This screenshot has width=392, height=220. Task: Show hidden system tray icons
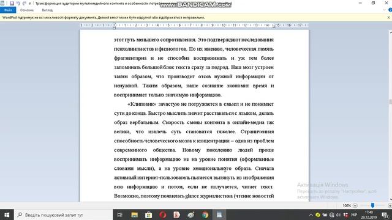[x=311, y=215]
